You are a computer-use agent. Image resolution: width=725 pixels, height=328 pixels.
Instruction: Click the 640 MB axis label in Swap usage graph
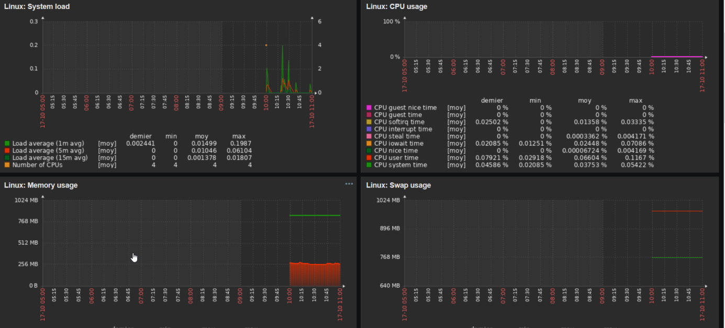(391, 286)
